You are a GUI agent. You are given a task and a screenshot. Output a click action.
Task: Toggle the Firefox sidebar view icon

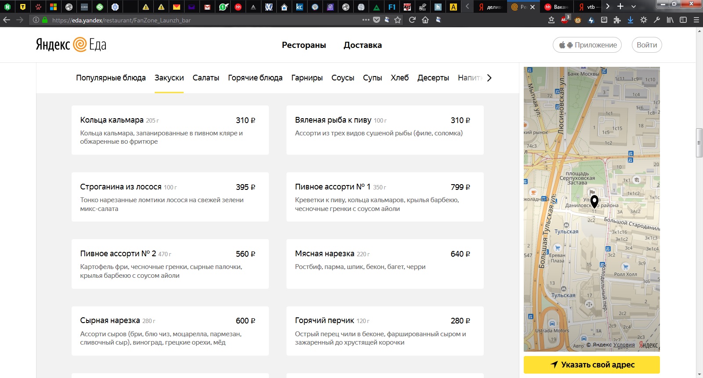tap(683, 20)
